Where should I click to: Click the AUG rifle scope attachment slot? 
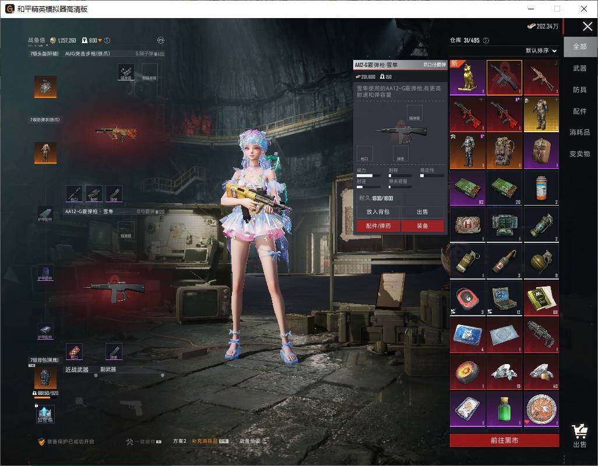[x=126, y=72]
